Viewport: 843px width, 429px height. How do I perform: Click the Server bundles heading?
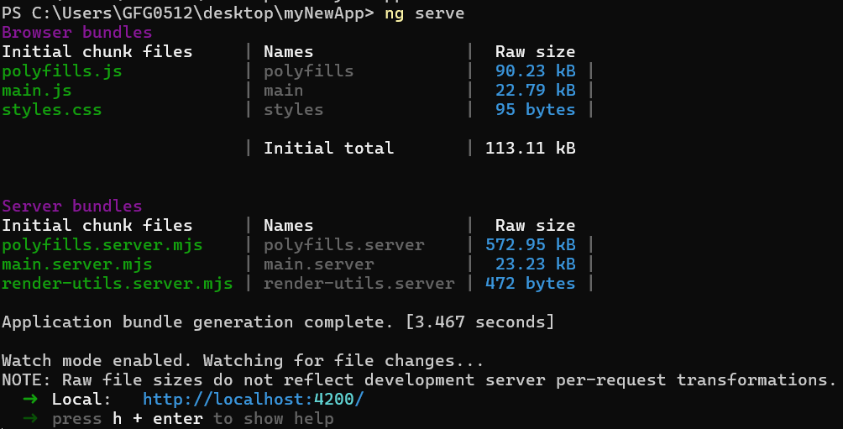pyautogui.click(x=72, y=207)
